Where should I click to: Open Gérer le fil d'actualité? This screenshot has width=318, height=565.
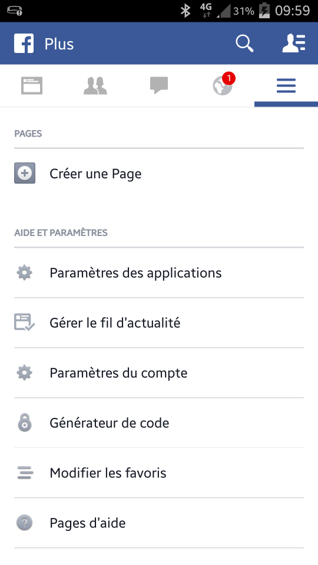pyautogui.click(x=159, y=323)
